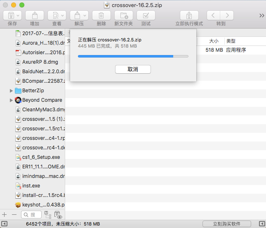Expand the BetterZip folder in sidebar

11,91
